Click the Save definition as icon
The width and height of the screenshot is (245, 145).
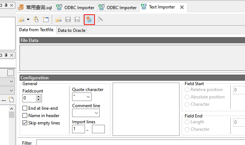click(78, 20)
